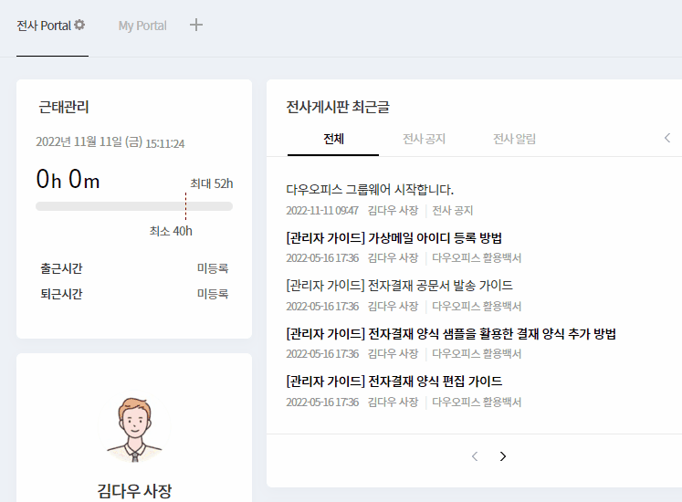Click the 0h 0m worked time value

(68, 179)
